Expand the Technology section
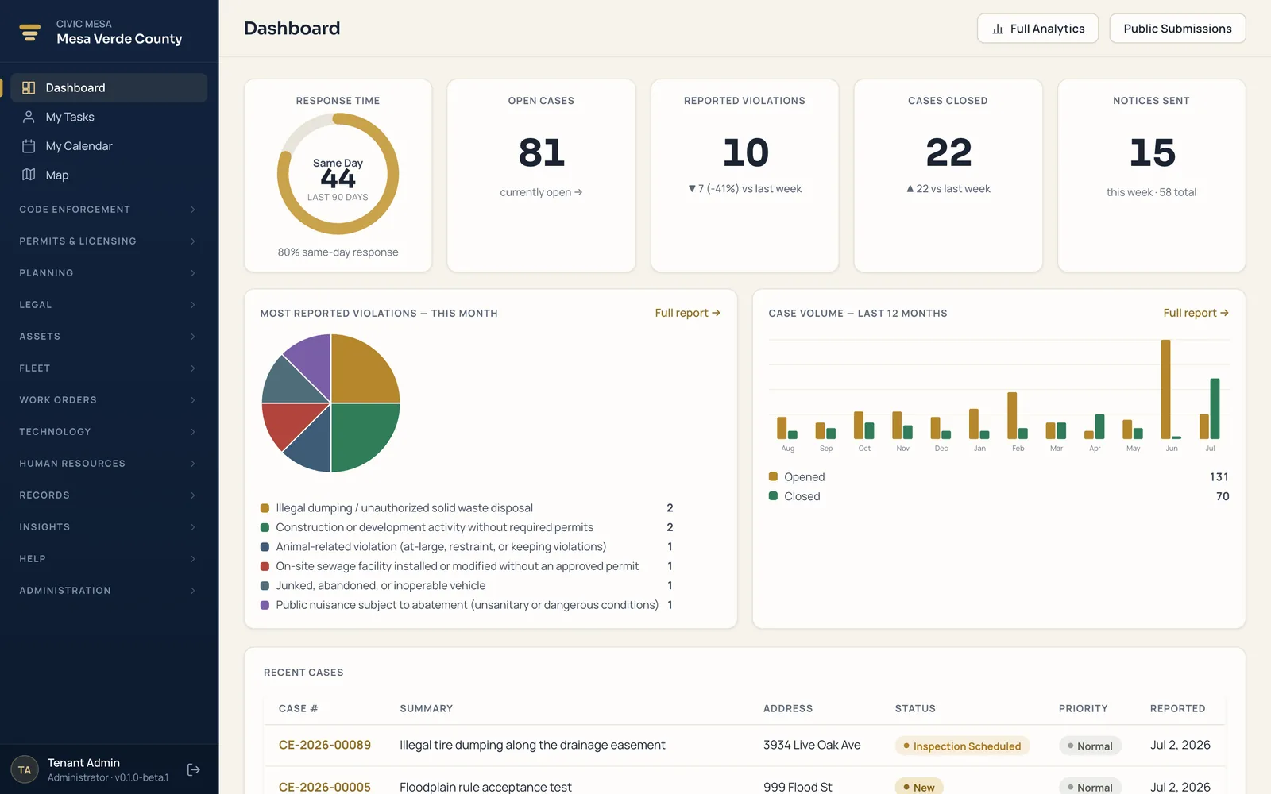This screenshot has width=1271, height=794. 109,432
